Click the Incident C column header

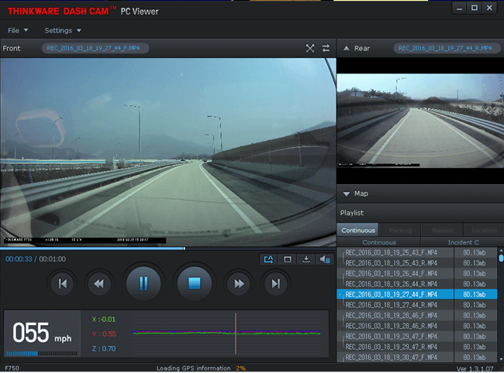coord(463,242)
